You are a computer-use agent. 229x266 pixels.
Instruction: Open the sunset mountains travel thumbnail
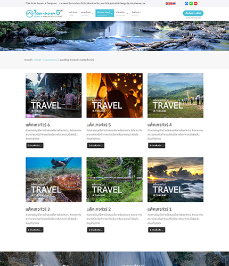(x=175, y=180)
